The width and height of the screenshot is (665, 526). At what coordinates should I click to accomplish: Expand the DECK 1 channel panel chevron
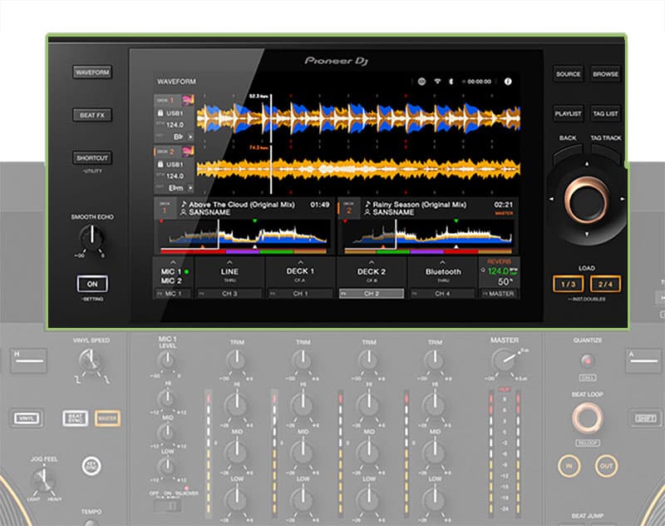click(300, 262)
